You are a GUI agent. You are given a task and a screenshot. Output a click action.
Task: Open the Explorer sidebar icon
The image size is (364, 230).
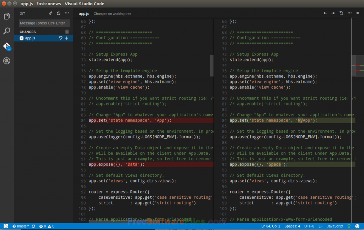[x=7, y=16]
